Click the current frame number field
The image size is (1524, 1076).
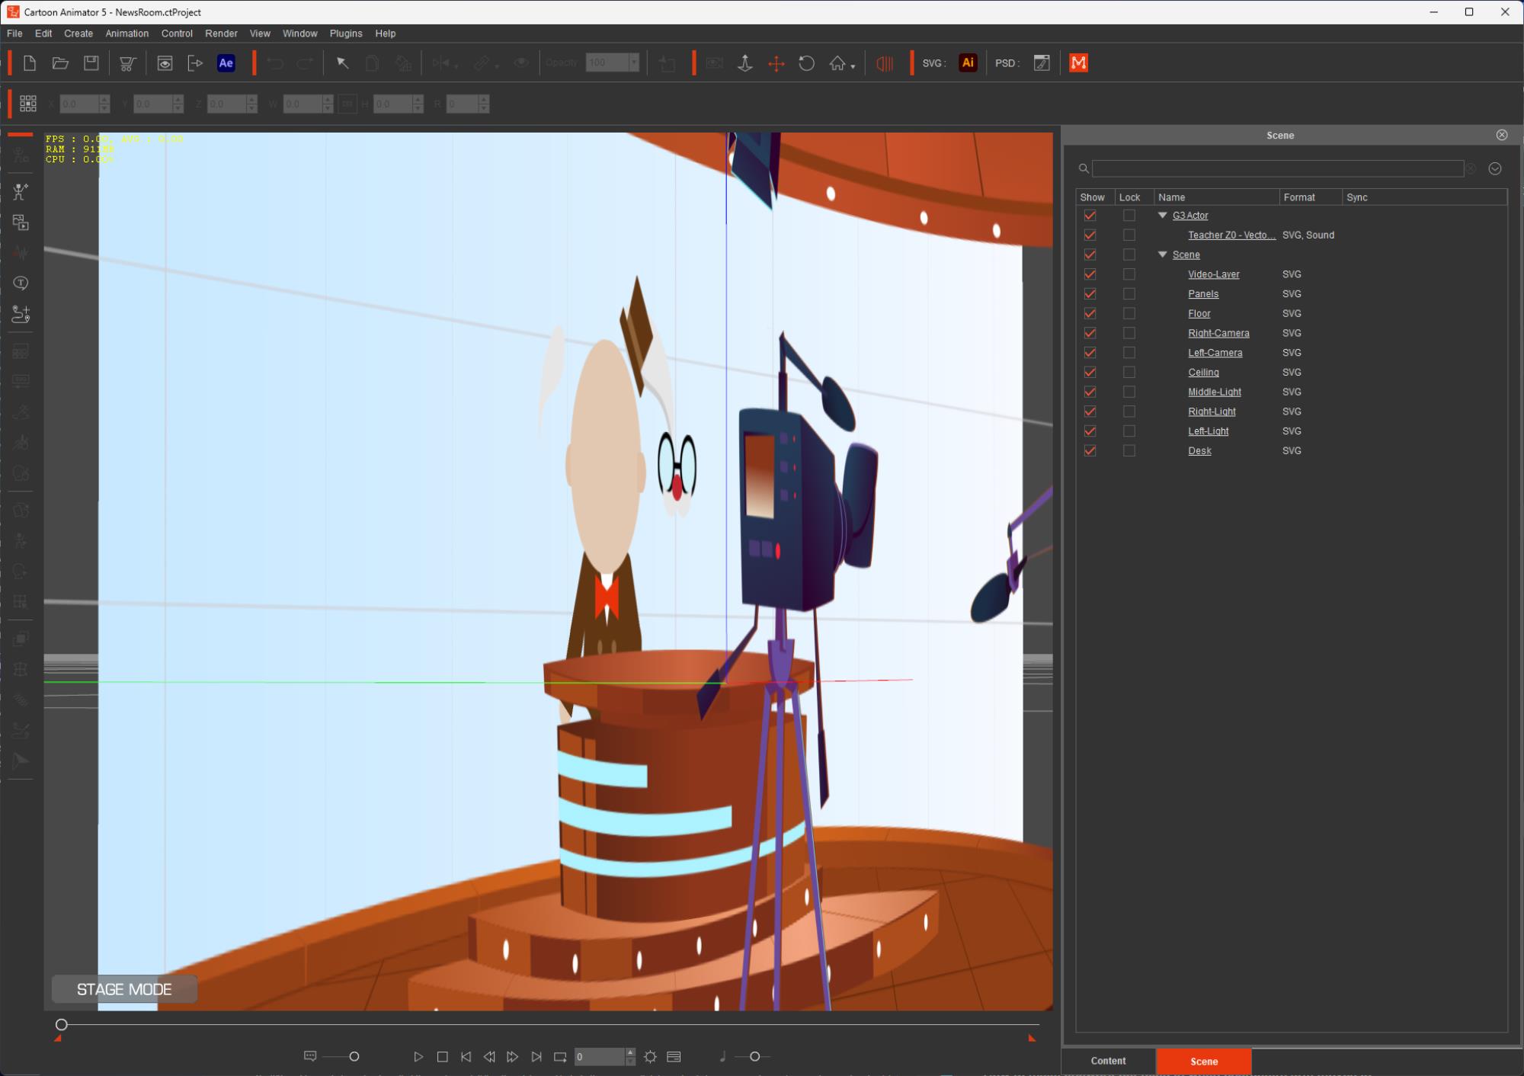pyautogui.click(x=600, y=1056)
